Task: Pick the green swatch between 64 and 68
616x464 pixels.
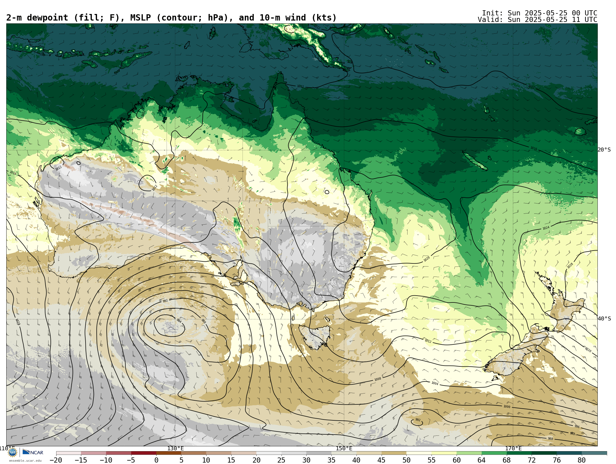Action: (494, 453)
